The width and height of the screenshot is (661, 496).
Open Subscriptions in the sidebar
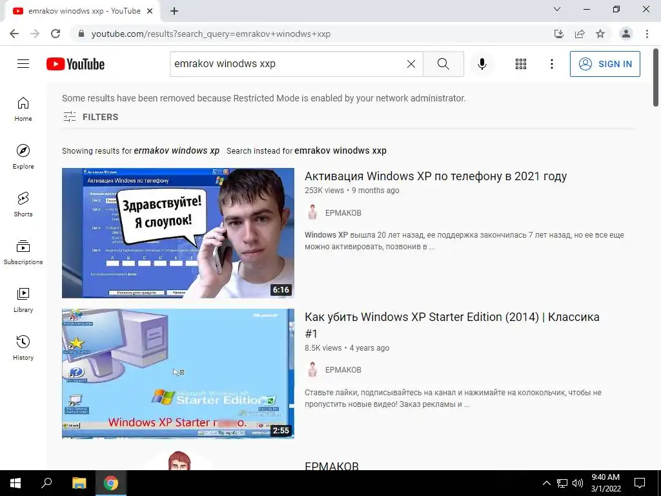23,253
